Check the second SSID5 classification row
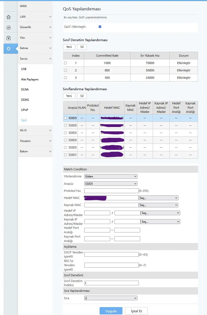The height and width of the screenshot is (315, 207). click(65, 125)
